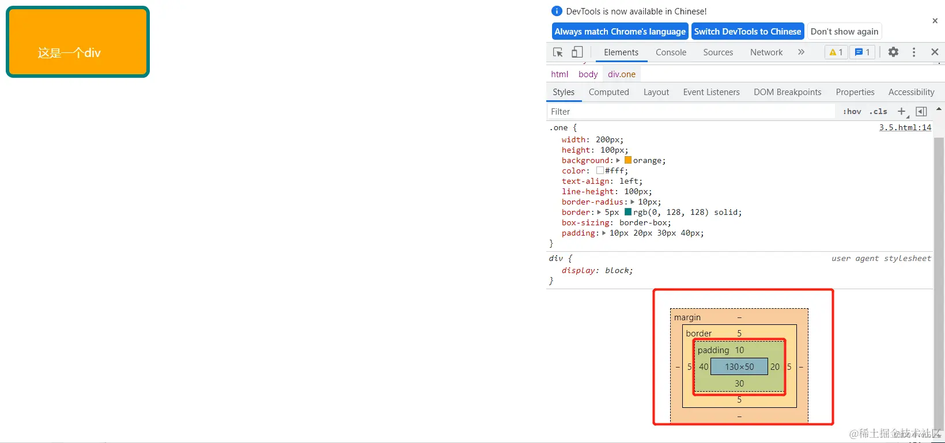
Task: Show more DevTools tabs chevron
Action: (801, 52)
